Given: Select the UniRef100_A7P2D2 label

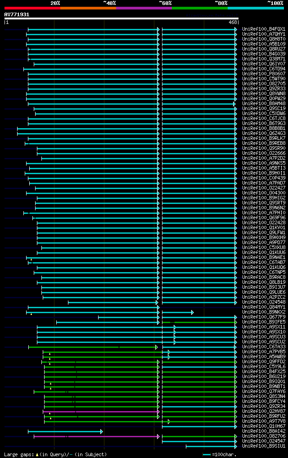Looking at the screenshot, I should pyautogui.click(x=264, y=158).
